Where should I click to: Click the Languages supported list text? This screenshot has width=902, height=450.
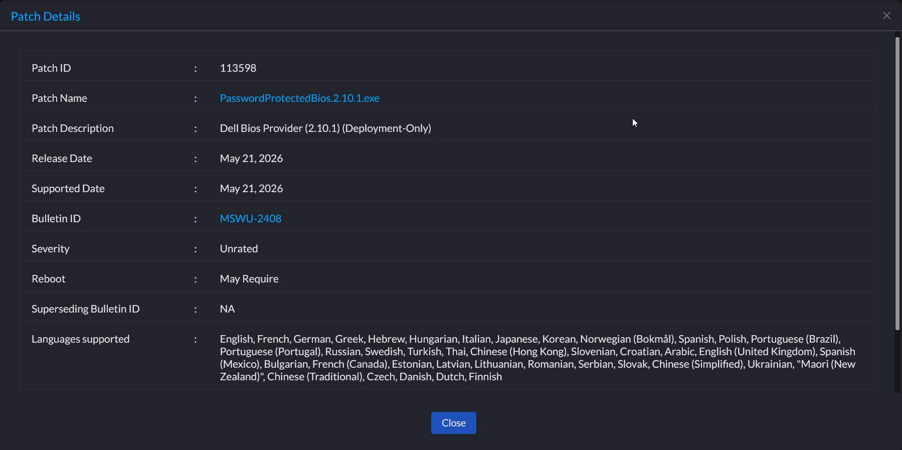click(x=537, y=358)
